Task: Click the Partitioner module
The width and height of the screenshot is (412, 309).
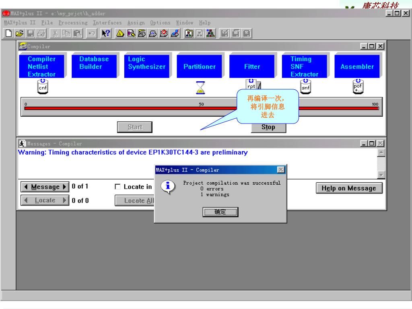Action: click(199, 66)
